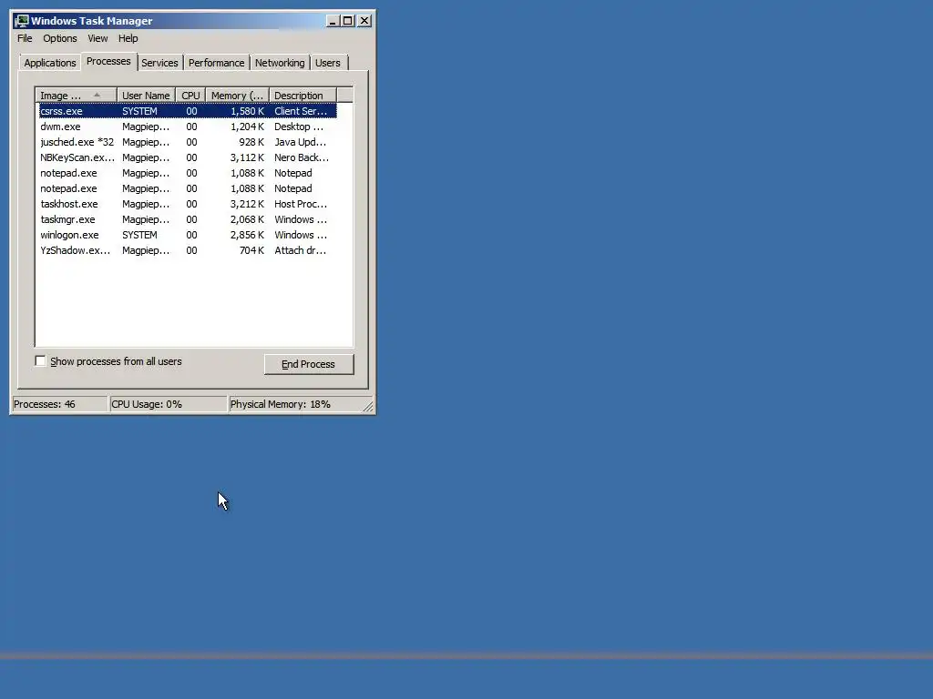933x699 pixels.
Task: Select the csrss.exe process row
Action: 188,111
